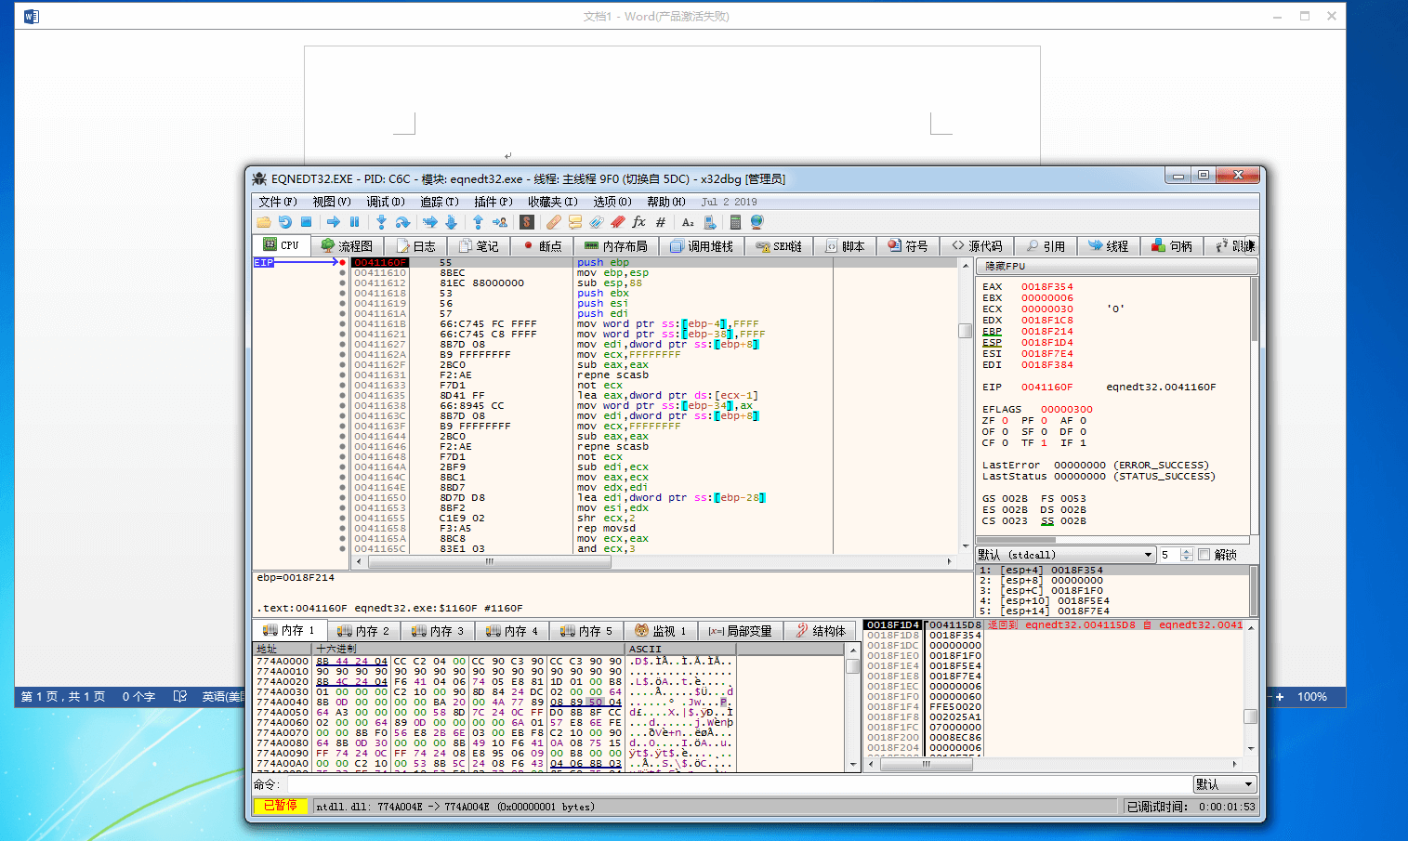This screenshot has height=841, width=1408.
Task: Toggle the 解锁 checkbox
Action: click(1204, 555)
